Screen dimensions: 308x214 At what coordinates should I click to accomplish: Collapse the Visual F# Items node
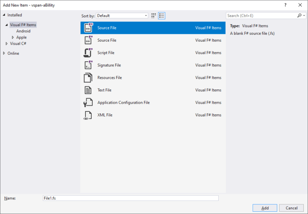point(7,25)
